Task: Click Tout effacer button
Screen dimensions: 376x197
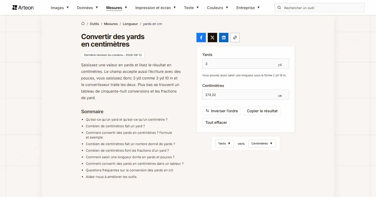Action: tap(216, 123)
